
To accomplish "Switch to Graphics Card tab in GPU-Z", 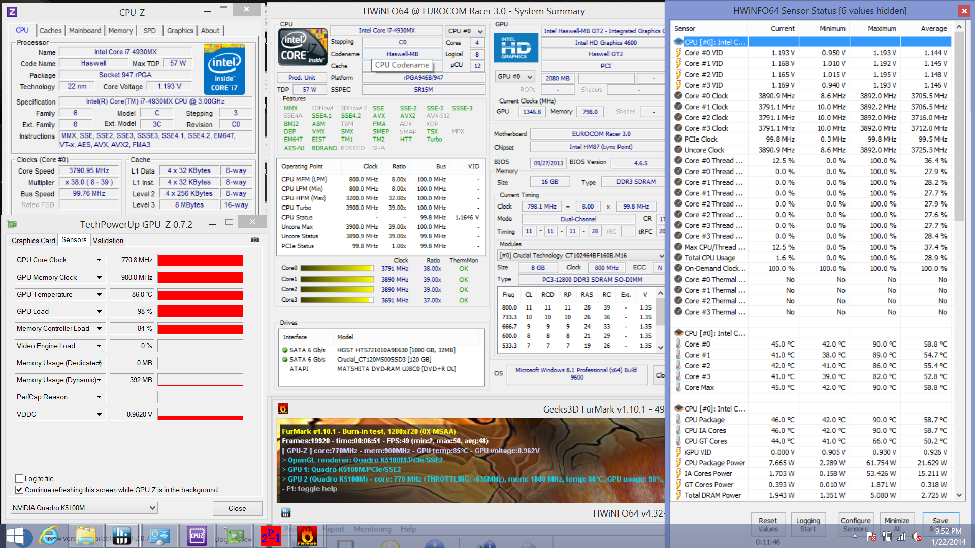I will (34, 241).
